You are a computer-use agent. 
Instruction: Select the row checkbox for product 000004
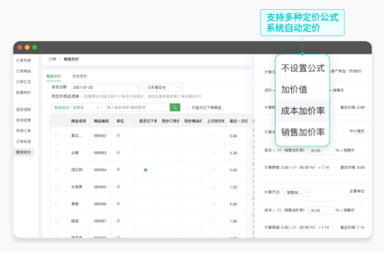pyautogui.click(x=57, y=170)
